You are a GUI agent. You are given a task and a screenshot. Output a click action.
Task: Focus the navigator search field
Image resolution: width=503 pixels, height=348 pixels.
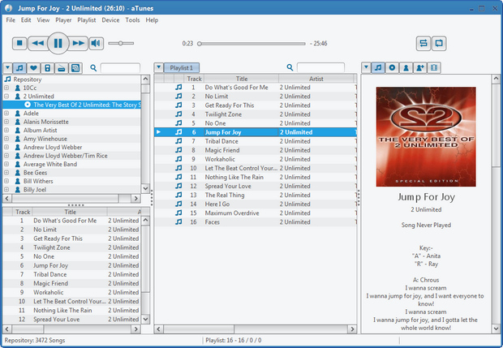pos(120,67)
